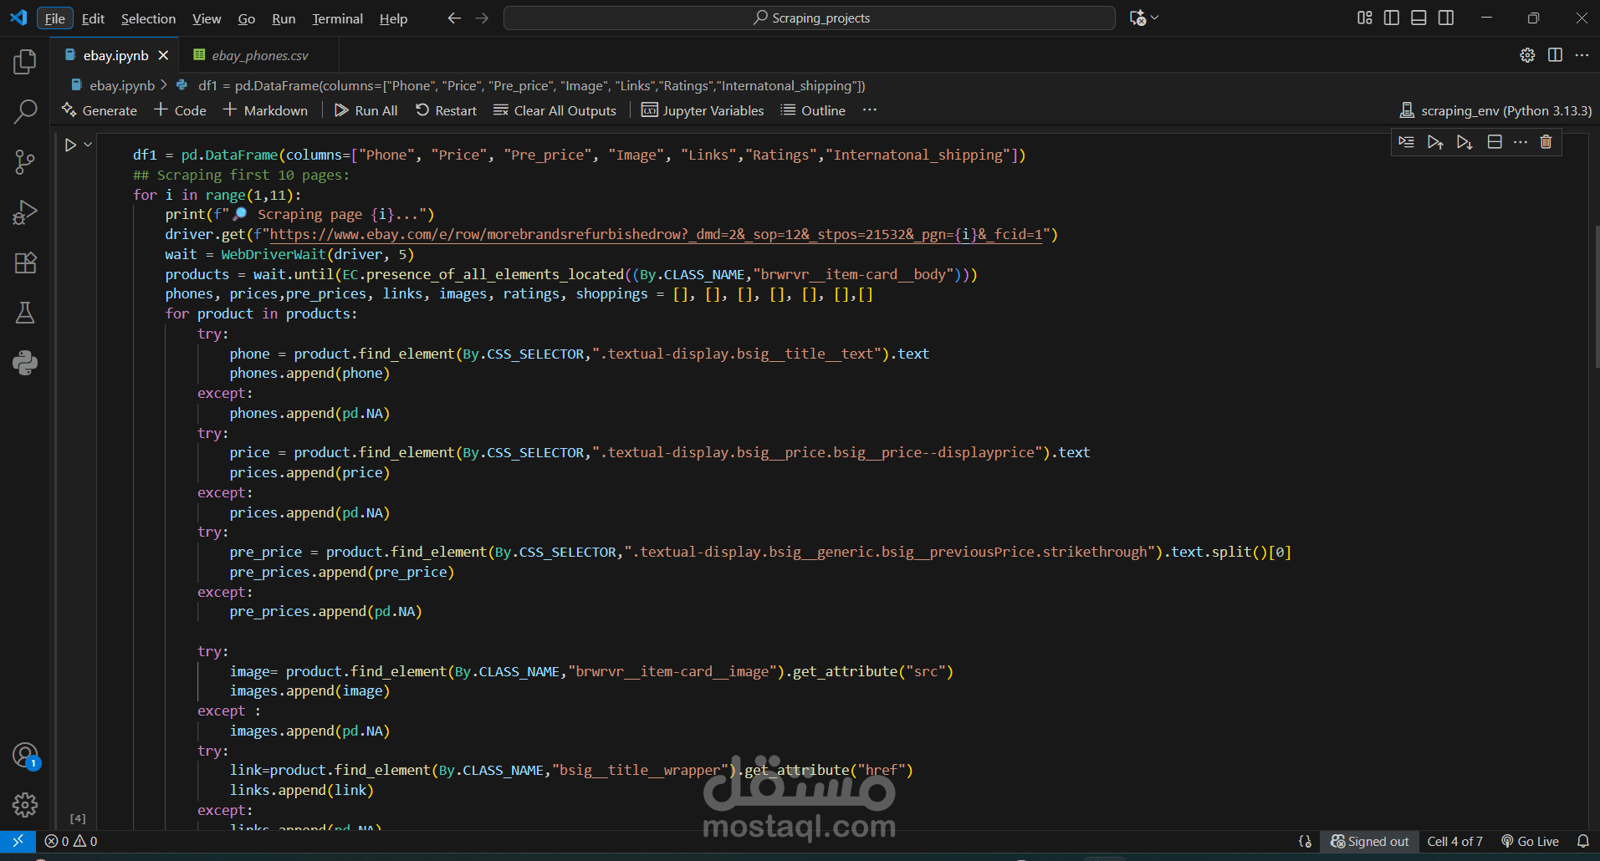The width and height of the screenshot is (1600, 861).
Task: Split the current notebook cell
Action: (1495, 142)
